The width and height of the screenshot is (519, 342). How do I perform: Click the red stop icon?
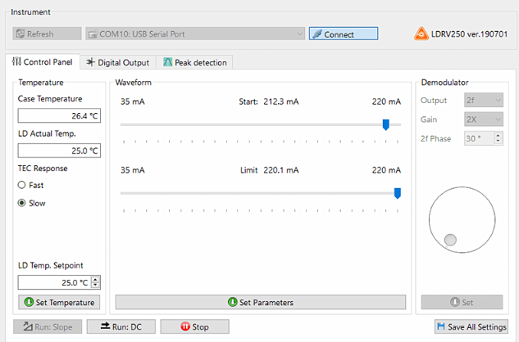185,326
